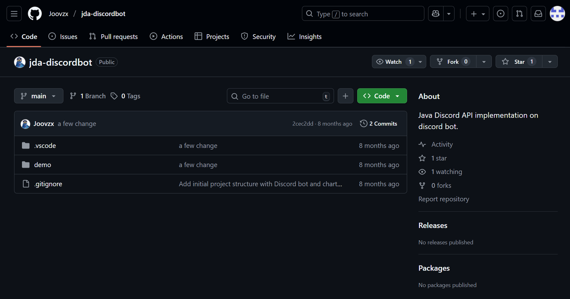Click the GitHub logo homepage icon
570x299 pixels.
[35, 14]
